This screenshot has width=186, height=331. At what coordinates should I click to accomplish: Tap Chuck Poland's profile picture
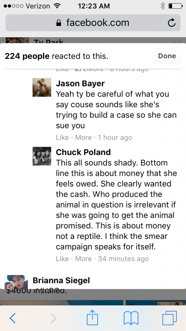[42, 156]
